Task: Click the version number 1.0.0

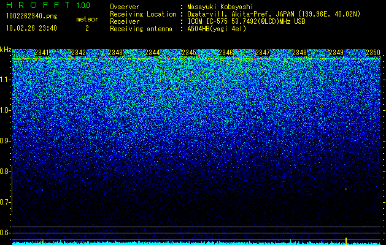Action: [83, 5]
